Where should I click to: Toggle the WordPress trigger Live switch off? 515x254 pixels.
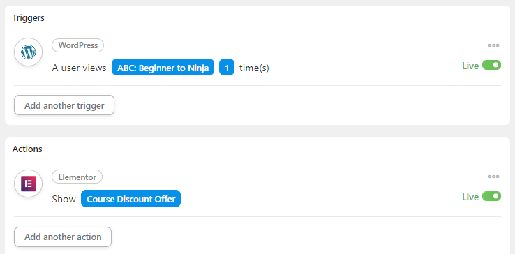tap(491, 65)
